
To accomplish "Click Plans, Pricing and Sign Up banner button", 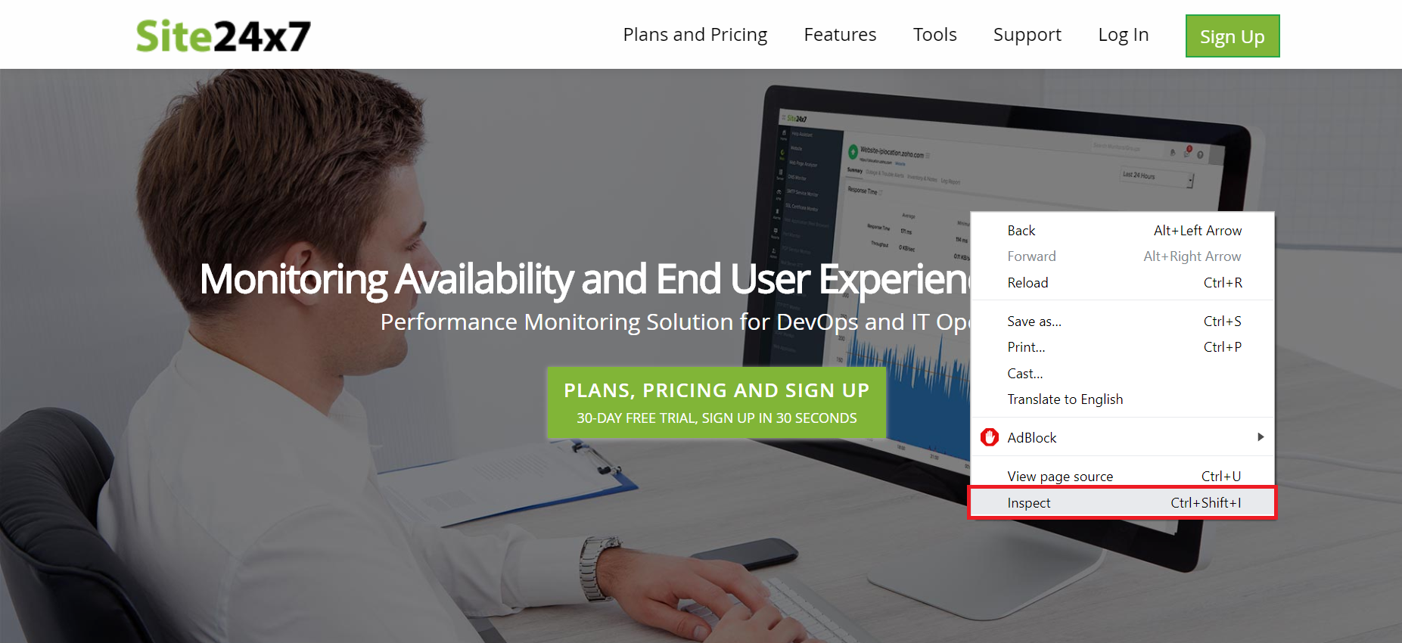I will pos(717,403).
